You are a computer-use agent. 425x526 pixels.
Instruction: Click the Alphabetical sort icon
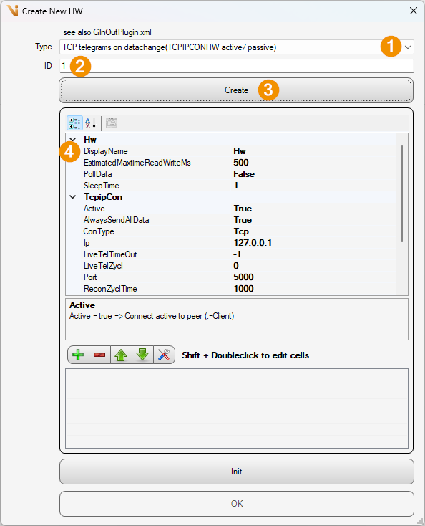coord(91,123)
